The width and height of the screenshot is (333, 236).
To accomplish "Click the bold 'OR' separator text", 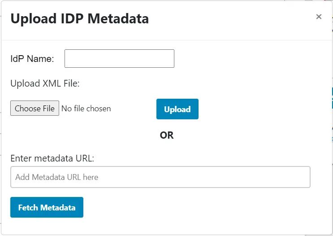I will (x=166, y=135).
